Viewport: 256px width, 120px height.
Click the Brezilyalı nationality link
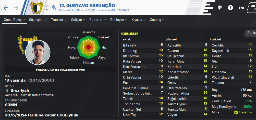tap(20, 91)
